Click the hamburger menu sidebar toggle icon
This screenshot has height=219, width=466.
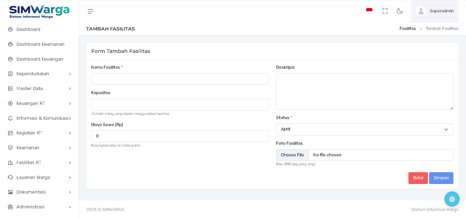[x=91, y=11]
